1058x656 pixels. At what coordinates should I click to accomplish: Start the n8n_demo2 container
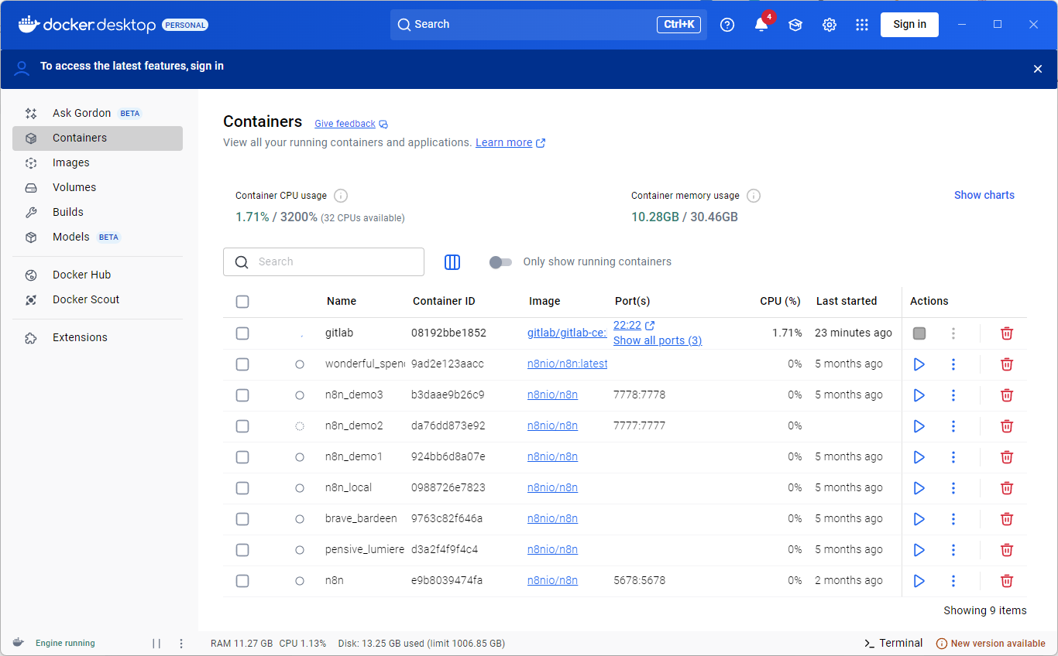coord(919,426)
